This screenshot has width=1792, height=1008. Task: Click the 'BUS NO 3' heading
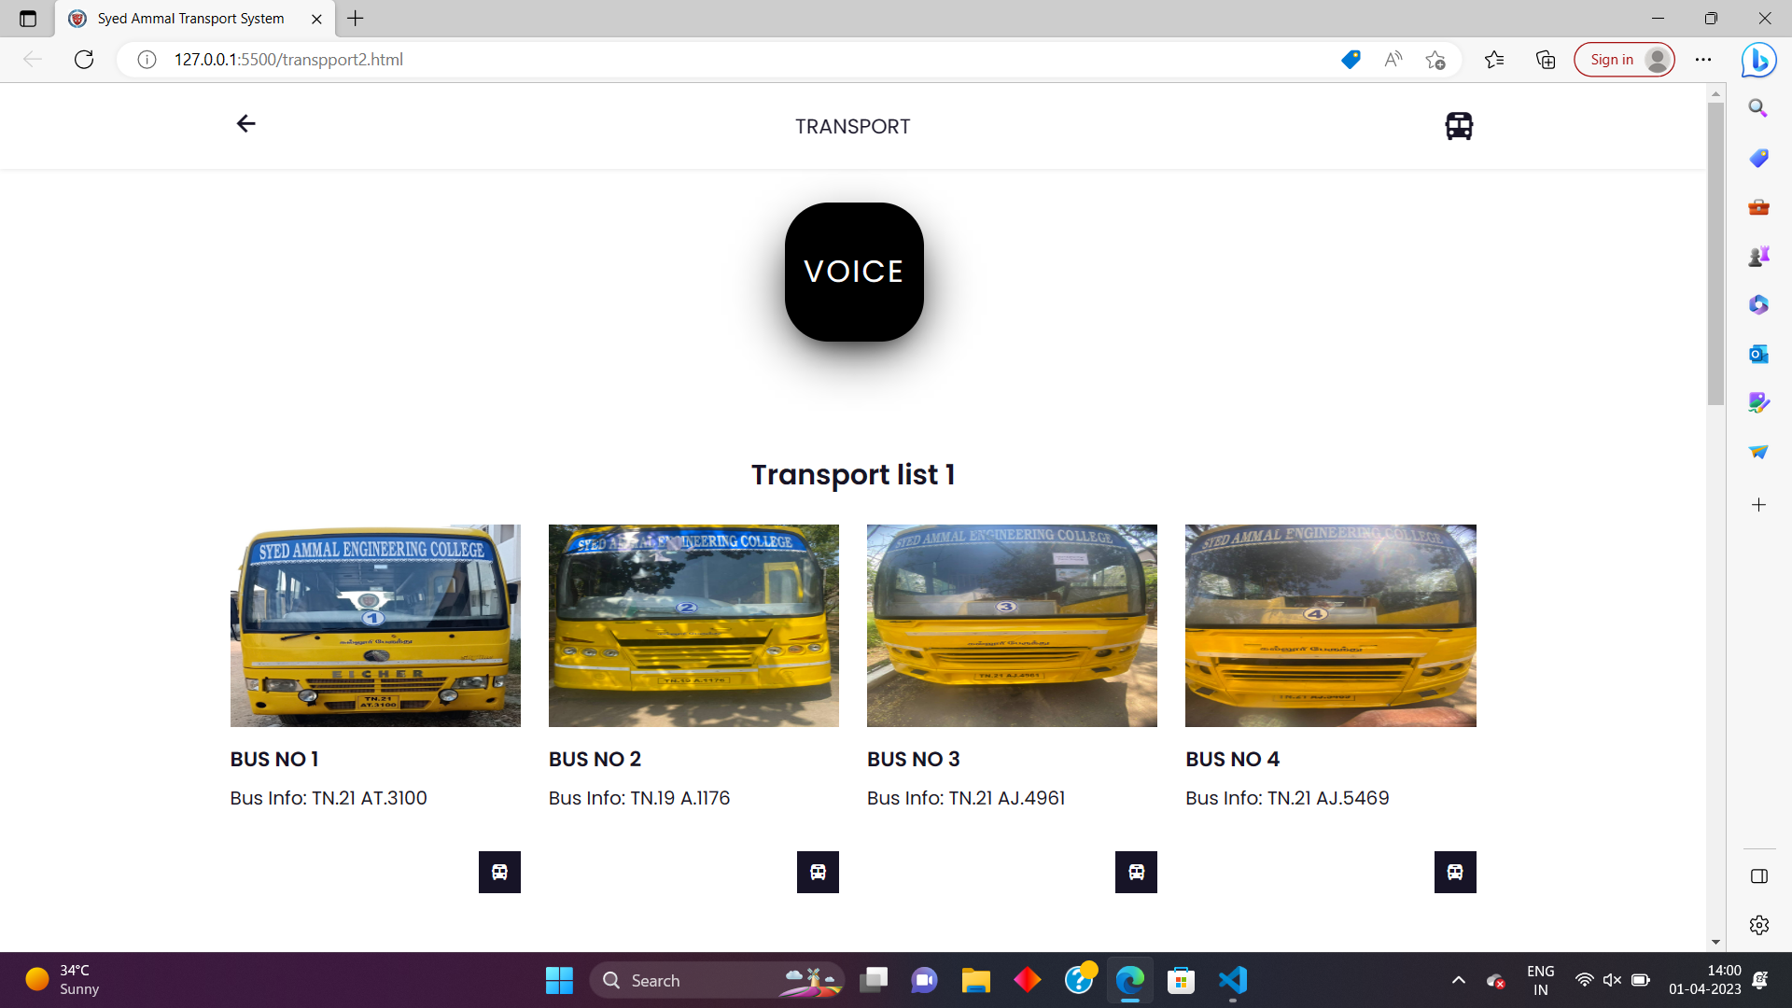coord(913,759)
